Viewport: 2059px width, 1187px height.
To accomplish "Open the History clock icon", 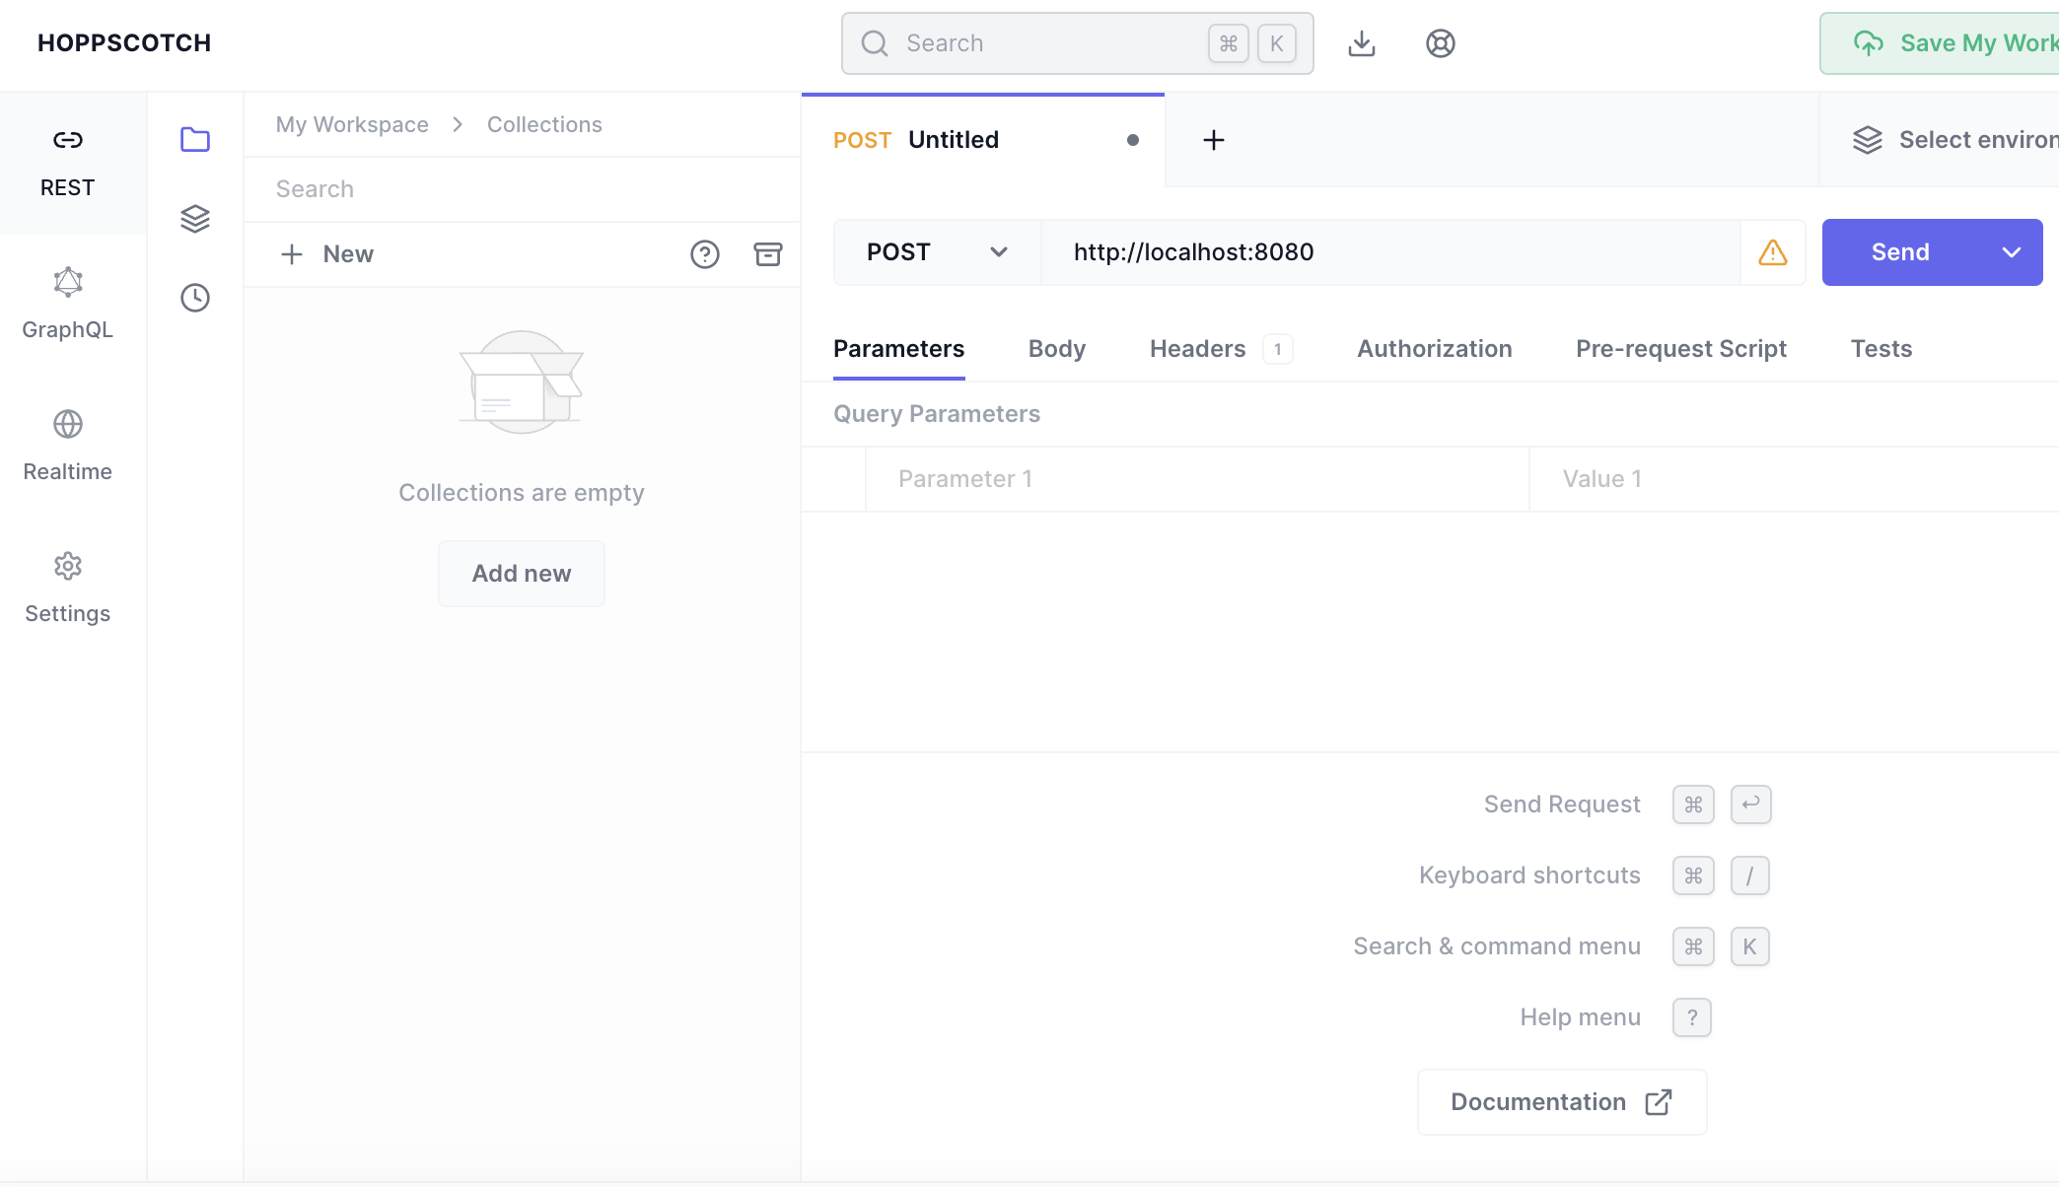I will click(195, 298).
